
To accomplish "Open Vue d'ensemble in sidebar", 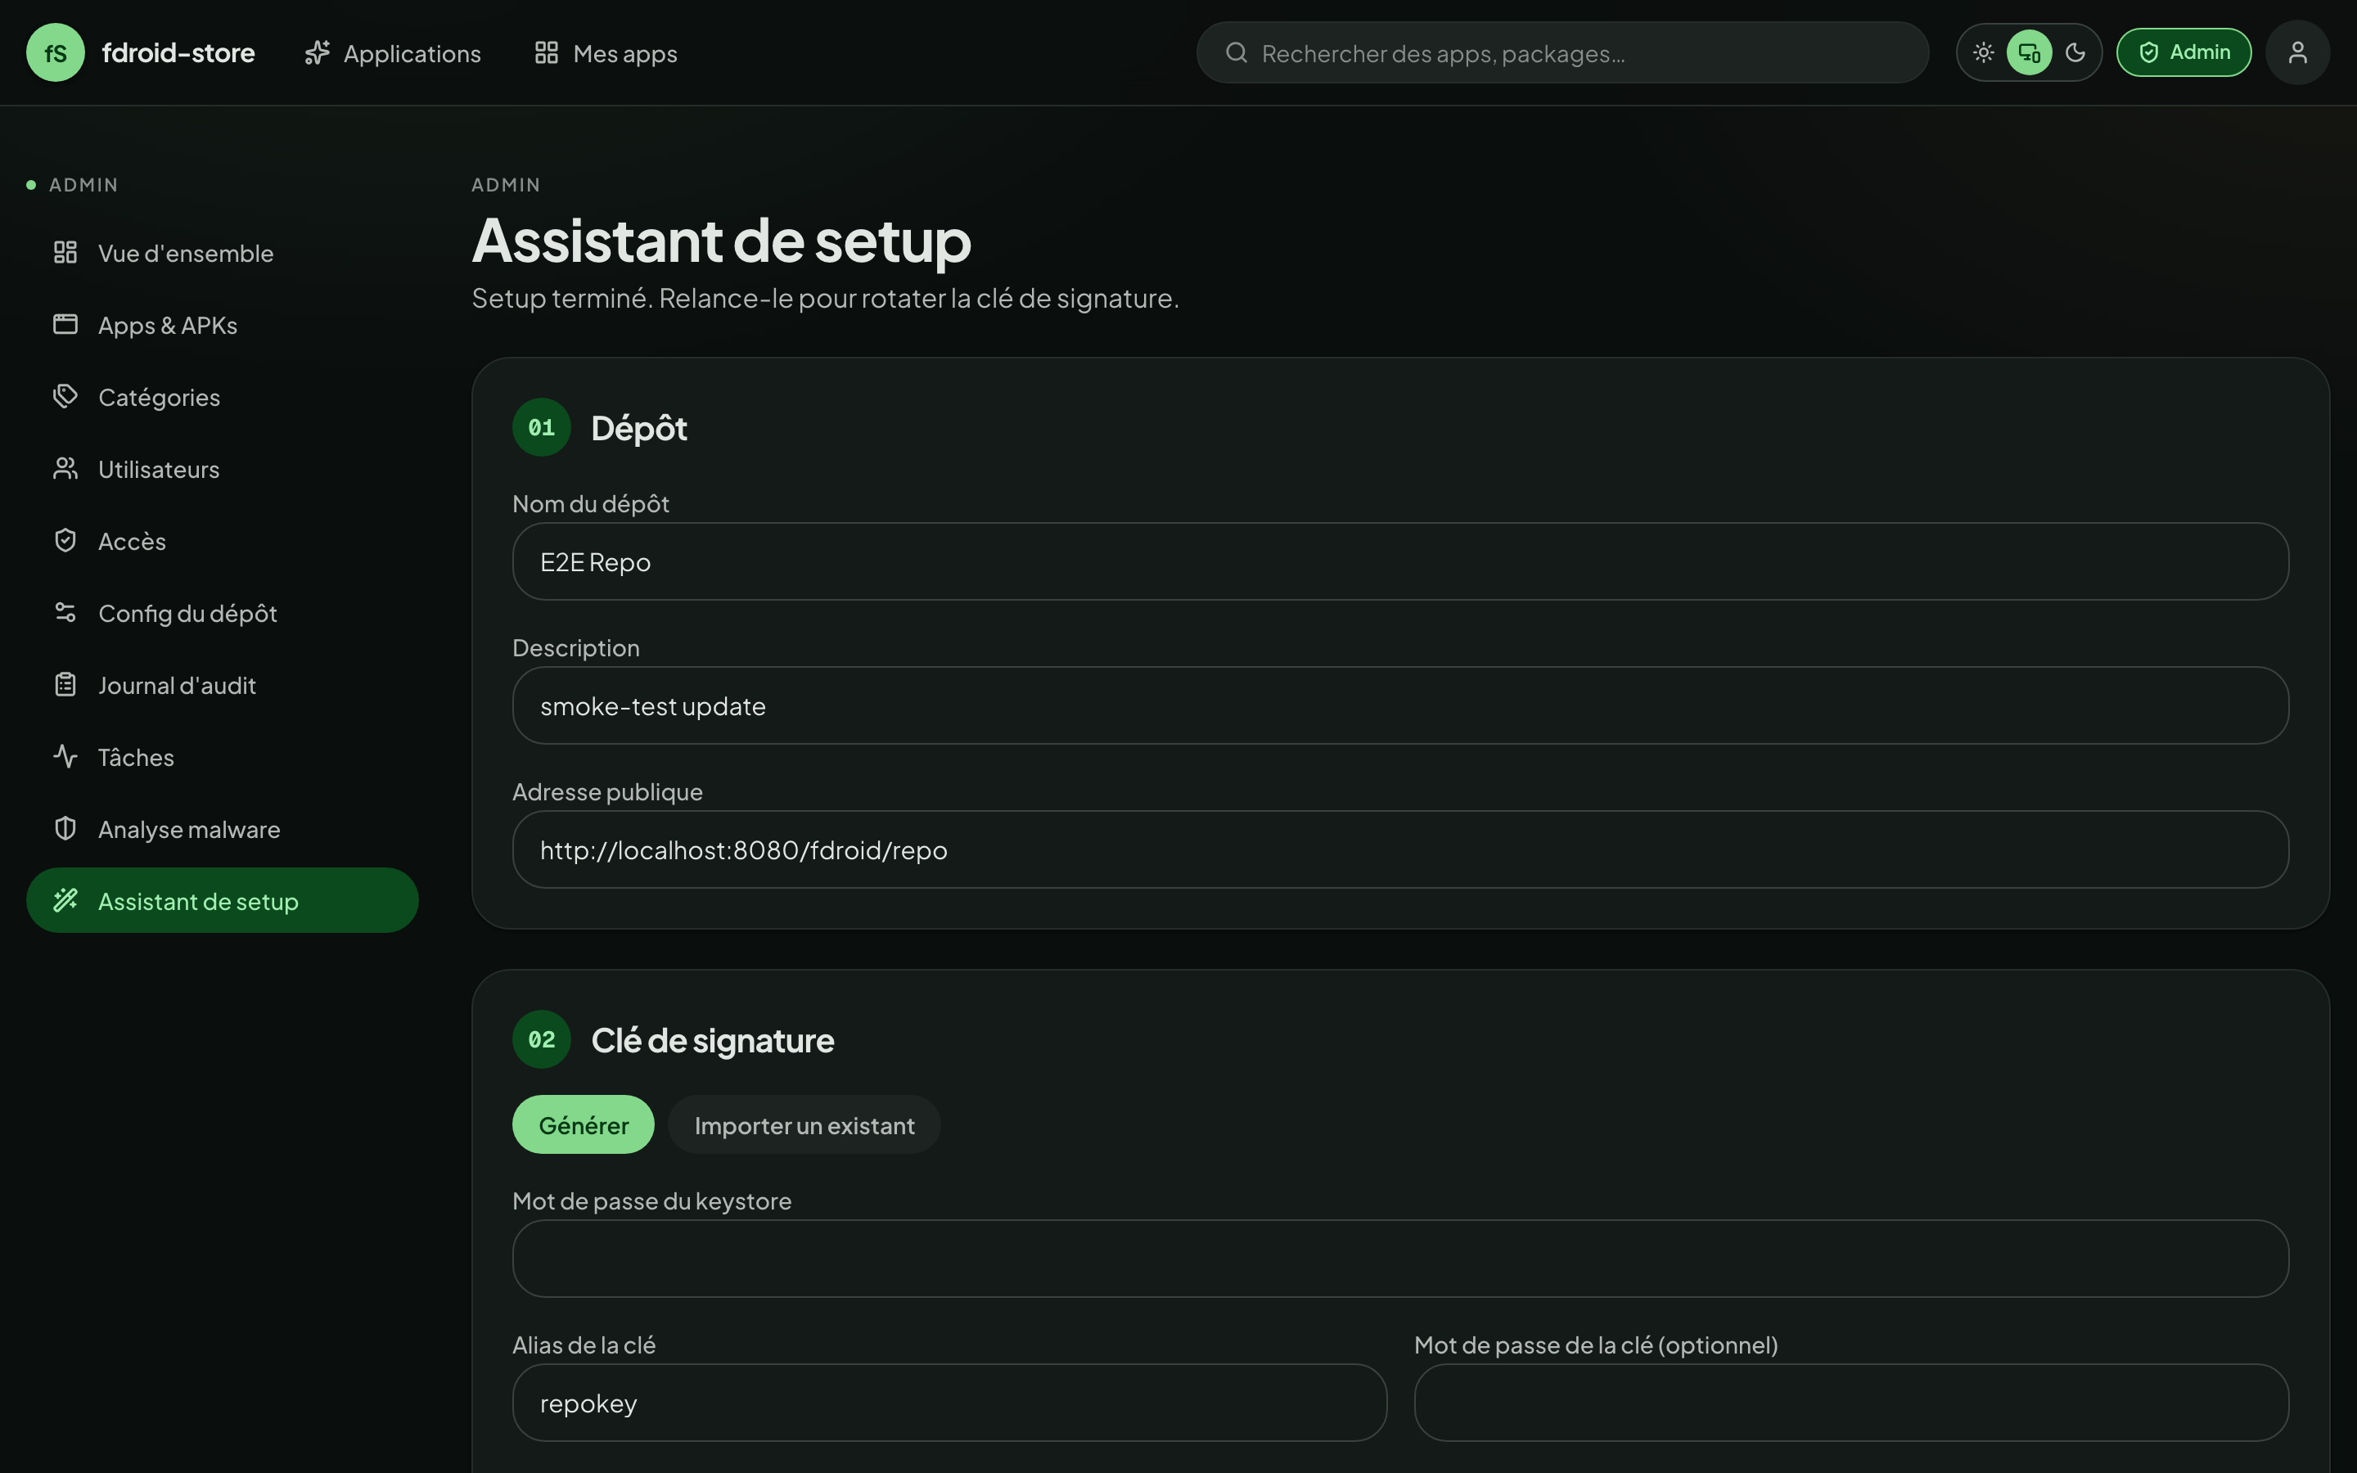I will point(222,252).
